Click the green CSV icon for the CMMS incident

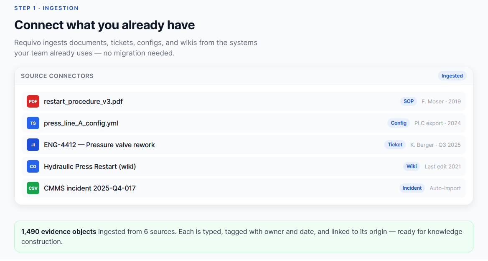coord(33,188)
